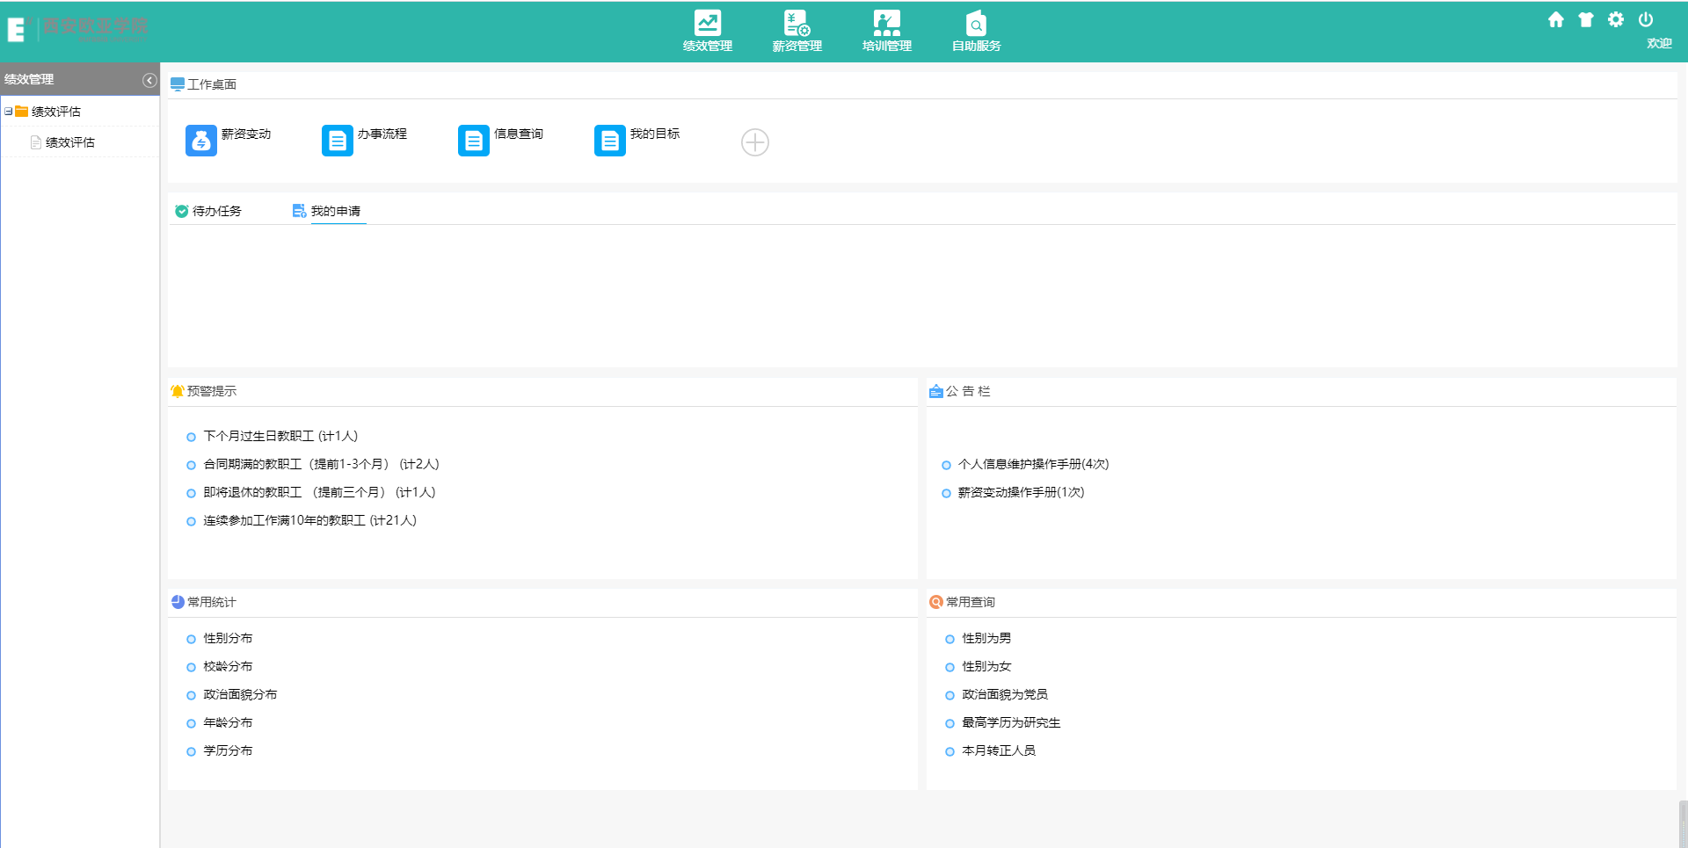Open the 薪资管理 module icon
This screenshot has height=848, width=1688.
[x=797, y=31]
